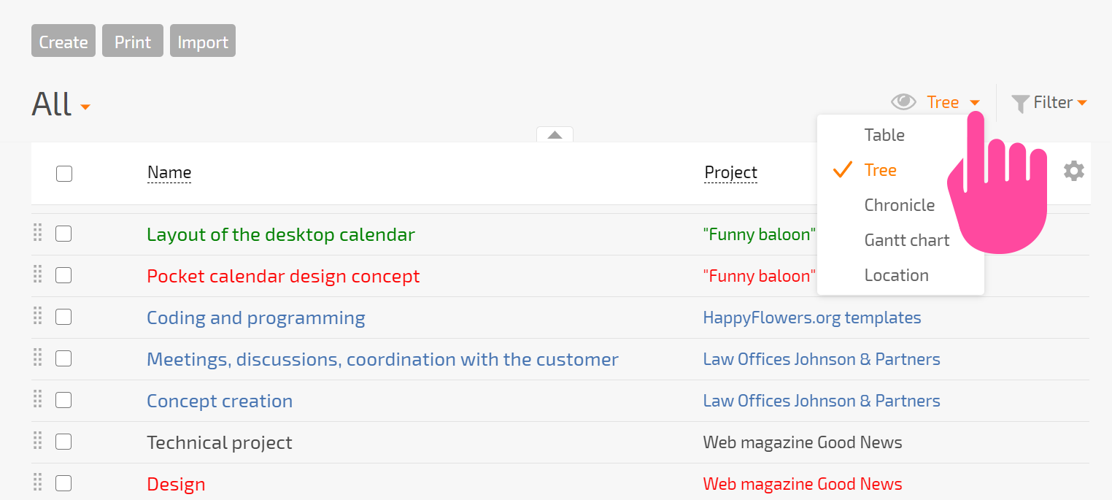Toggle the select-all checkbox in header

point(64,174)
